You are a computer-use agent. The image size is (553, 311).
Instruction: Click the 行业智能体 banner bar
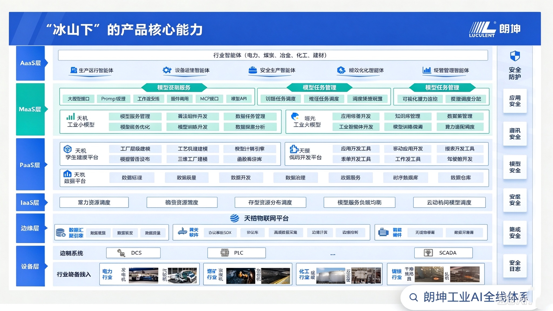(273, 55)
